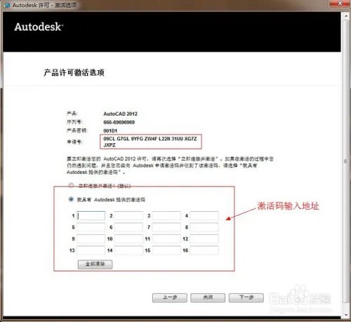
Task: Close the Autodesk license window
Action: (340, 4)
